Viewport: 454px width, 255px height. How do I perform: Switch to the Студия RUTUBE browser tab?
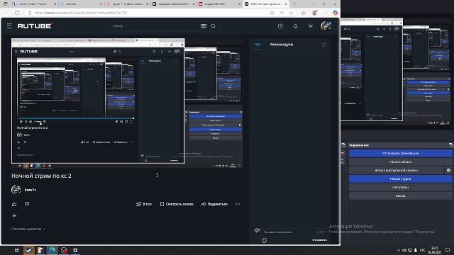coord(219,4)
